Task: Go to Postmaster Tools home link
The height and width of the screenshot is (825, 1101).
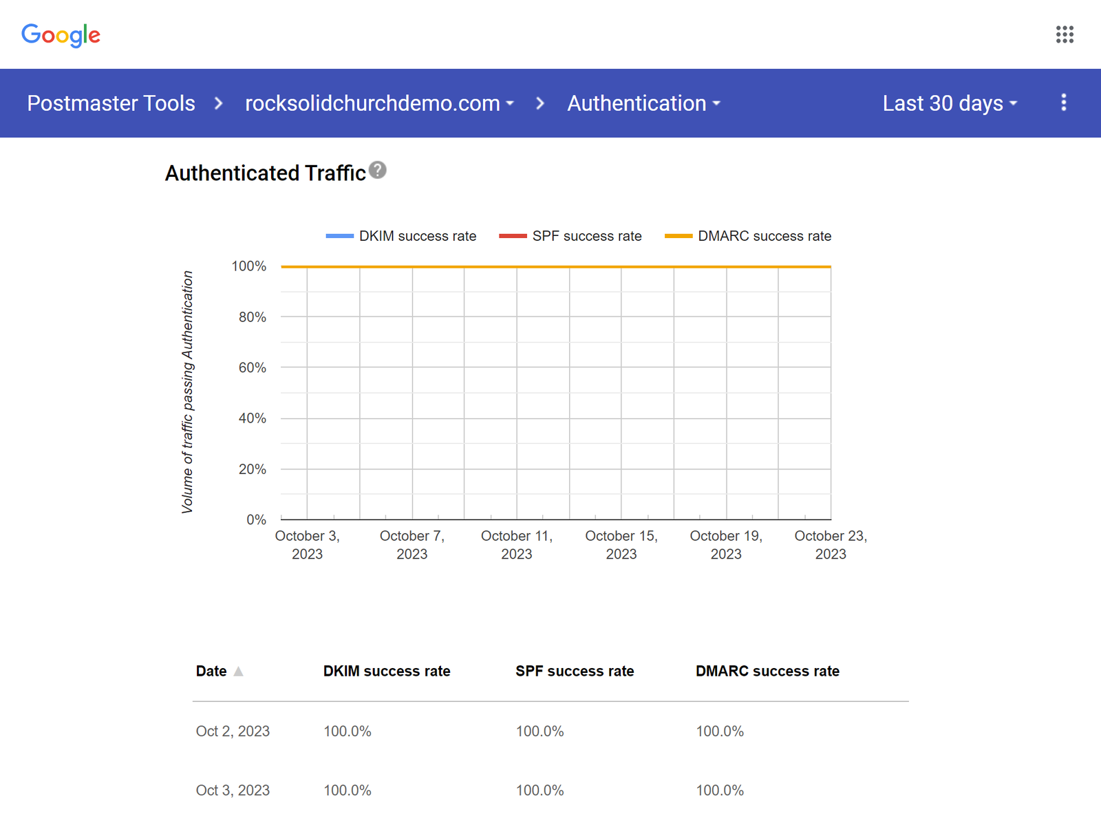Action: [x=111, y=103]
